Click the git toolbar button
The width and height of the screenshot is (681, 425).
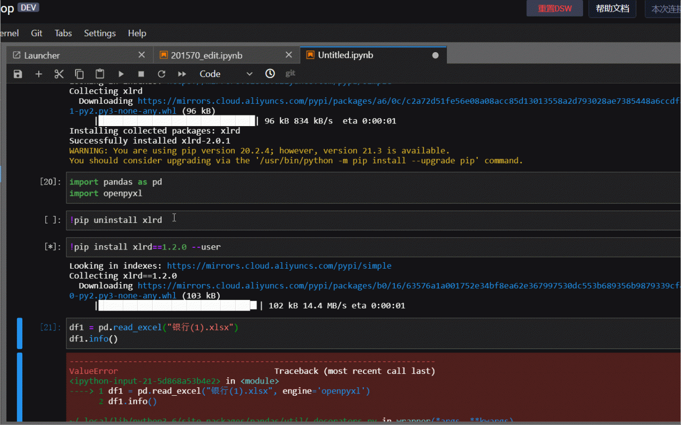click(x=290, y=73)
